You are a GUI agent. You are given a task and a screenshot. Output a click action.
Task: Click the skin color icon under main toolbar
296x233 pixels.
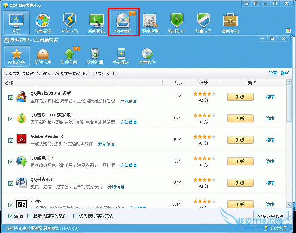289,31
